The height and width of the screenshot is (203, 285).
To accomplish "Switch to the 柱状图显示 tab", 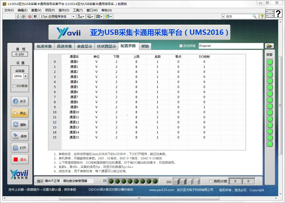I will pyautogui.click(x=106, y=46).
